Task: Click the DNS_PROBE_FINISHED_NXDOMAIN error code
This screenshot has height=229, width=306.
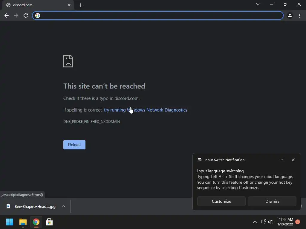Action: pyautogui.click(x=91, y=122)
